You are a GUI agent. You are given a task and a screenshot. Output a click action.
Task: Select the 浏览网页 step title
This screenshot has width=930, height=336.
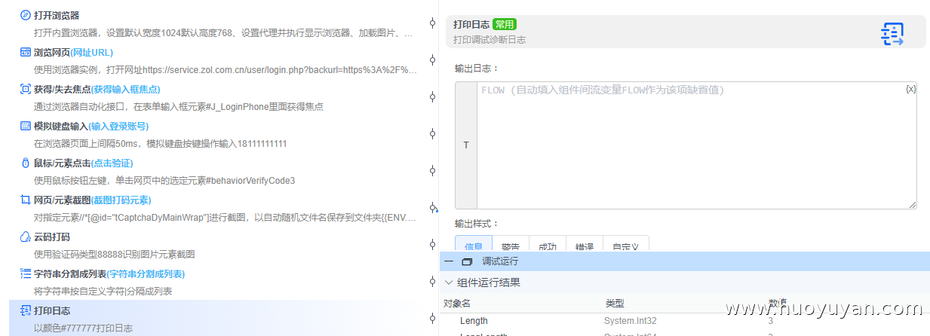point(52,52)
